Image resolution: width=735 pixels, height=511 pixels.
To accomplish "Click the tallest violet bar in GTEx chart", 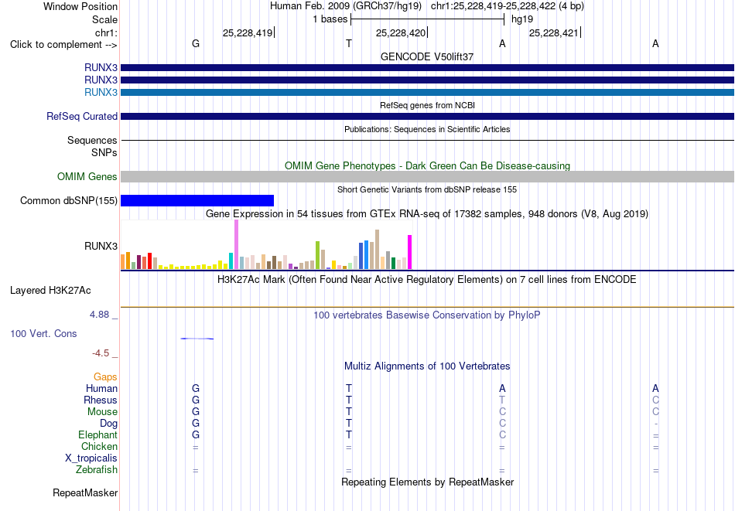I will 236,244.
